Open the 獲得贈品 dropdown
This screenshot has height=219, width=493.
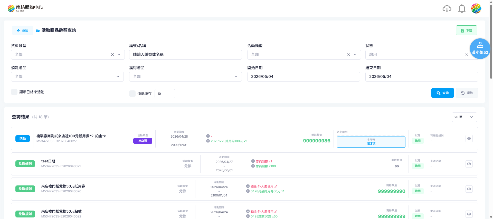[x=185, y=77]
